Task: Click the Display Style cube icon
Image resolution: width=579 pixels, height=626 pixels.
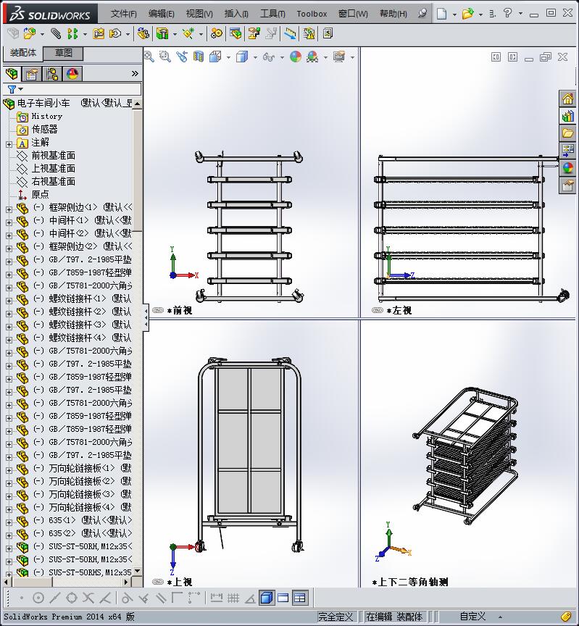Action: (x=242, y=57)
